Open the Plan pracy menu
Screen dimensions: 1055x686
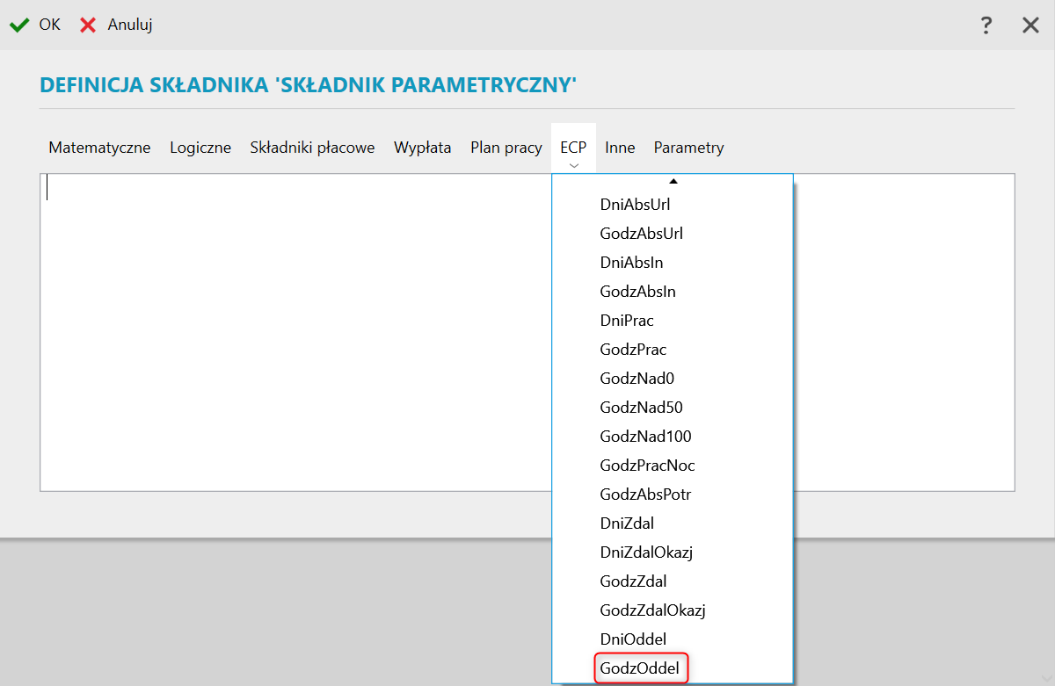(506, 148)
